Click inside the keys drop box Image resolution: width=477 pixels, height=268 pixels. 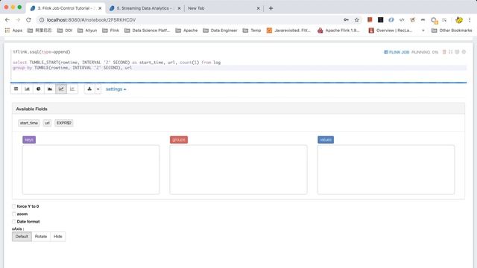pos(91,170)
